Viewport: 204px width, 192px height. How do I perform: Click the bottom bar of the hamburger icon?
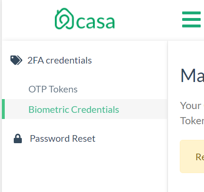pos(191,26)
